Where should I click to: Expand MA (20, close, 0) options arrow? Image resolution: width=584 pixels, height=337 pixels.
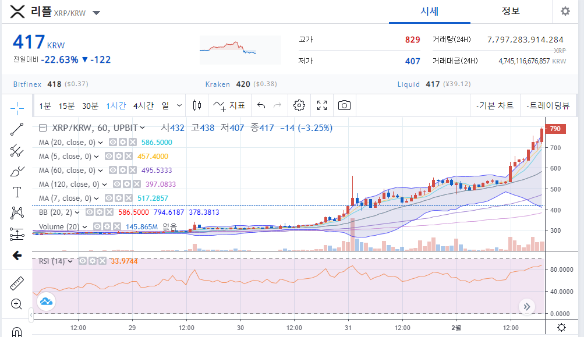101,143
